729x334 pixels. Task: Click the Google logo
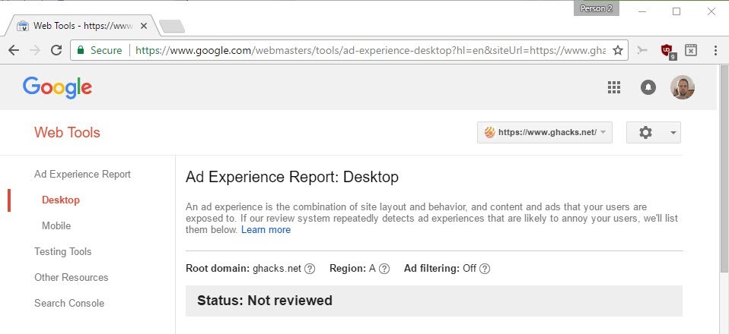point(57,88)
